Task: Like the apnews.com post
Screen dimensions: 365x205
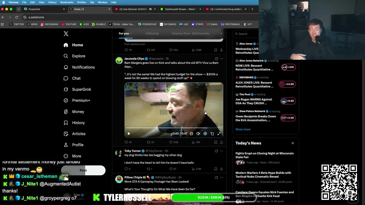Action: click(174, 50)
